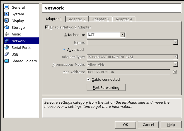Screen dimensions: 184x131
Task: Click the generate new MAC address icon
Action: pyautogui.click(x=175, y=72)
